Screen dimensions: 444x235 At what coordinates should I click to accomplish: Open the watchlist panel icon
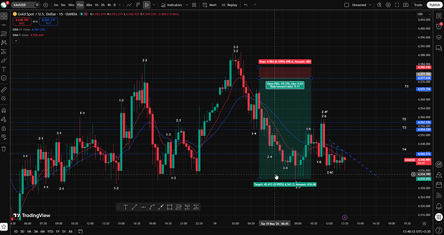(439, 16)
